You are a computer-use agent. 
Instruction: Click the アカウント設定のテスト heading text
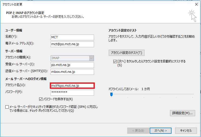click(123, 30)
